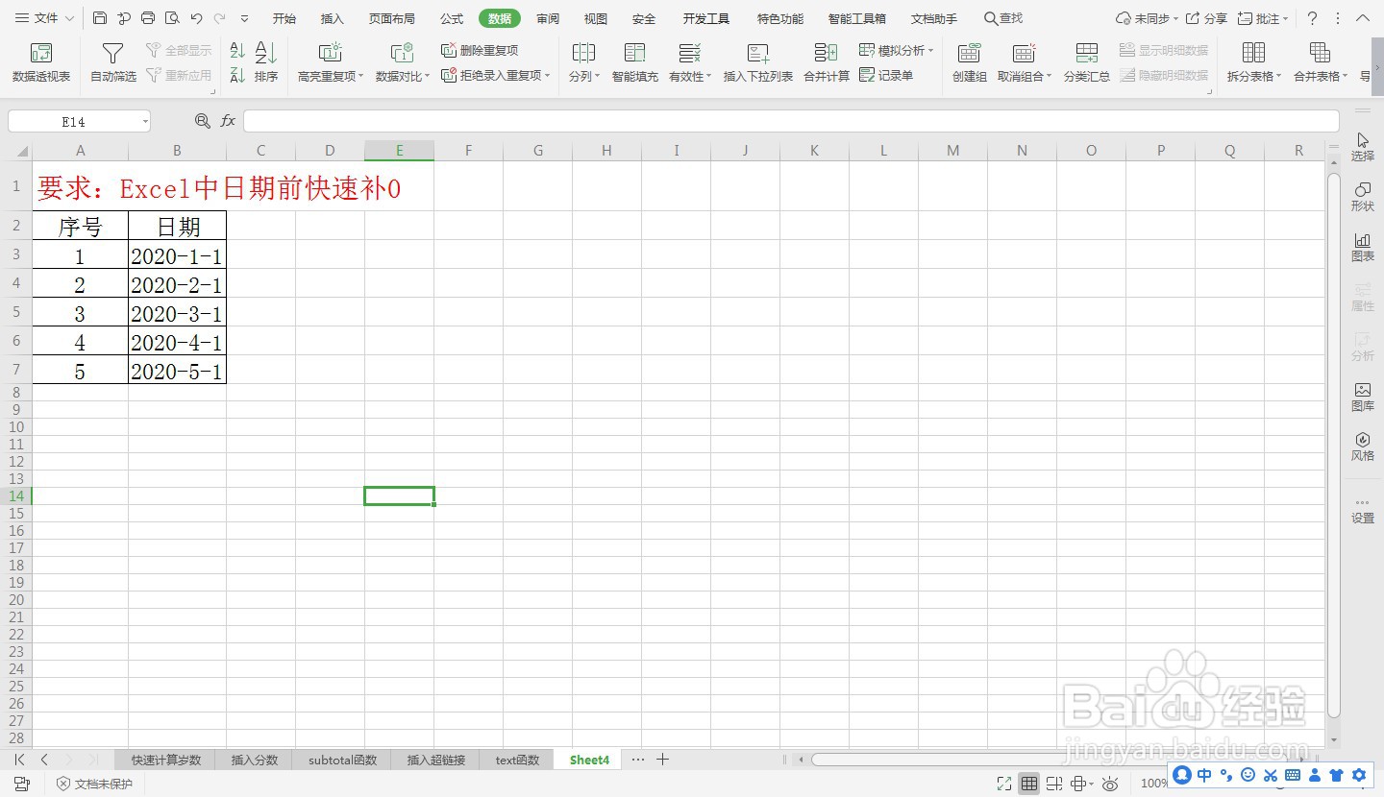Click the function fx insert icon
Image resolution: width=1384 pixels, height=797 pixels.
pos(228,121)
